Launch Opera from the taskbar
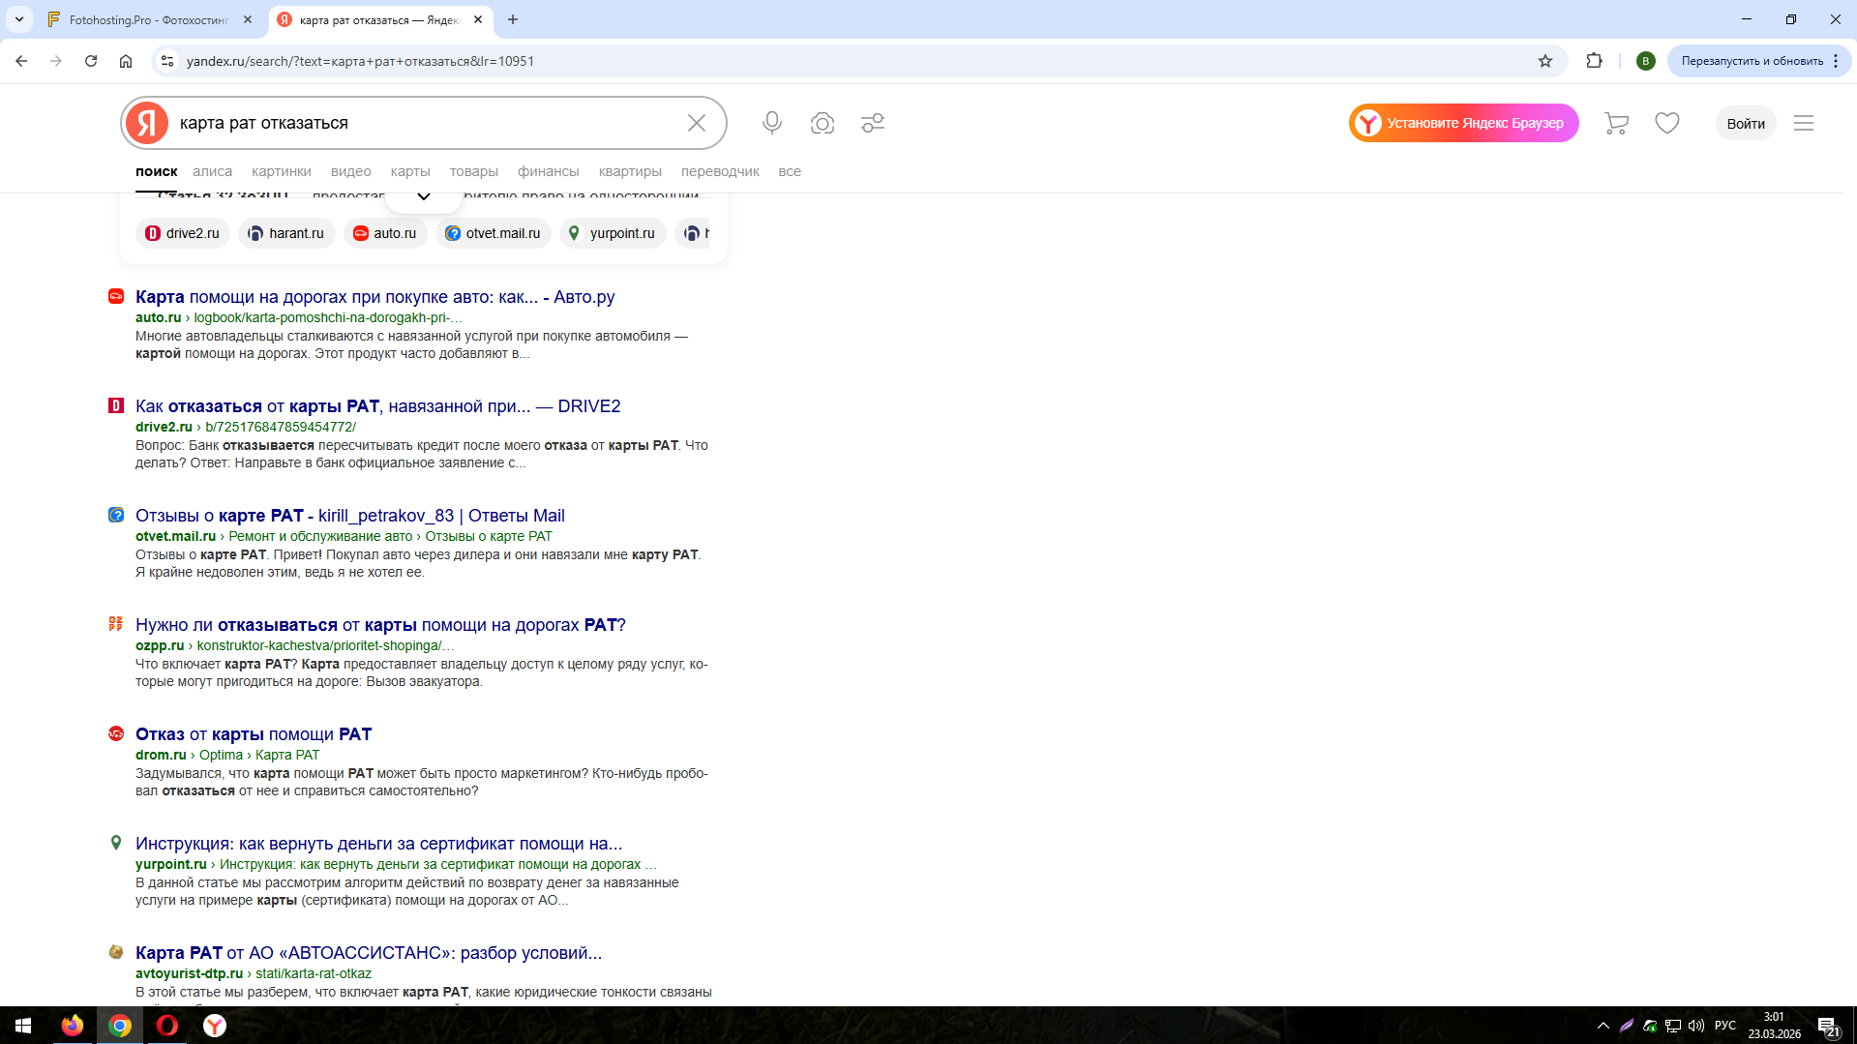Viewport: 1857px width, 1044px height. [x=167, y=1026]
